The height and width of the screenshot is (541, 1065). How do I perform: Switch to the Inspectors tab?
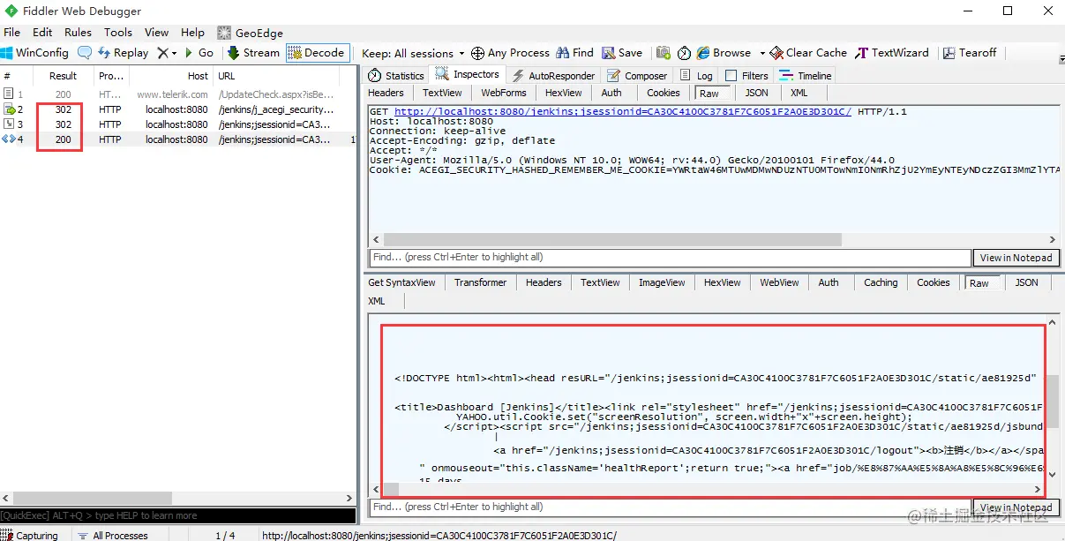pyautogui.click(x=469, y=75)
